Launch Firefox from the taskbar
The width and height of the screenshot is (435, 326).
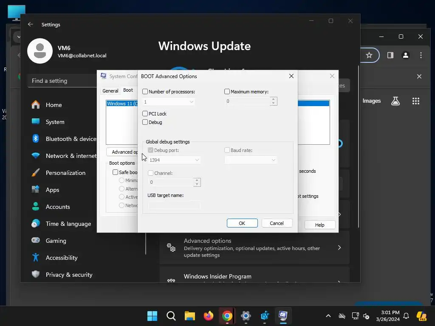pyautogui.click(x=208, y=316)
